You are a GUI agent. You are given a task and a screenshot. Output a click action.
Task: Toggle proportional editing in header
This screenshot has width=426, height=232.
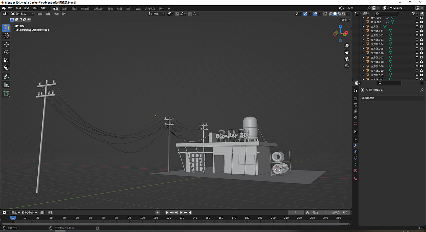190,14
